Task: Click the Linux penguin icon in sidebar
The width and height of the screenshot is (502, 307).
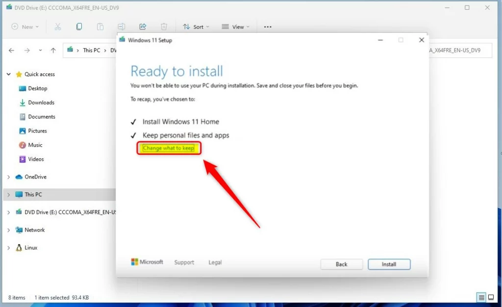Action: coord(19,248)
